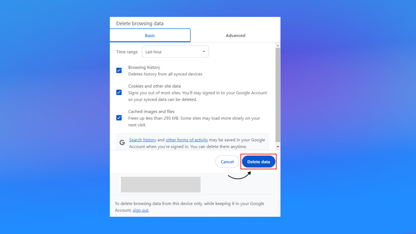The image size is (416, 234).
Task: Click the scrollbar down arrow
Action: click(x=278, y=147)
